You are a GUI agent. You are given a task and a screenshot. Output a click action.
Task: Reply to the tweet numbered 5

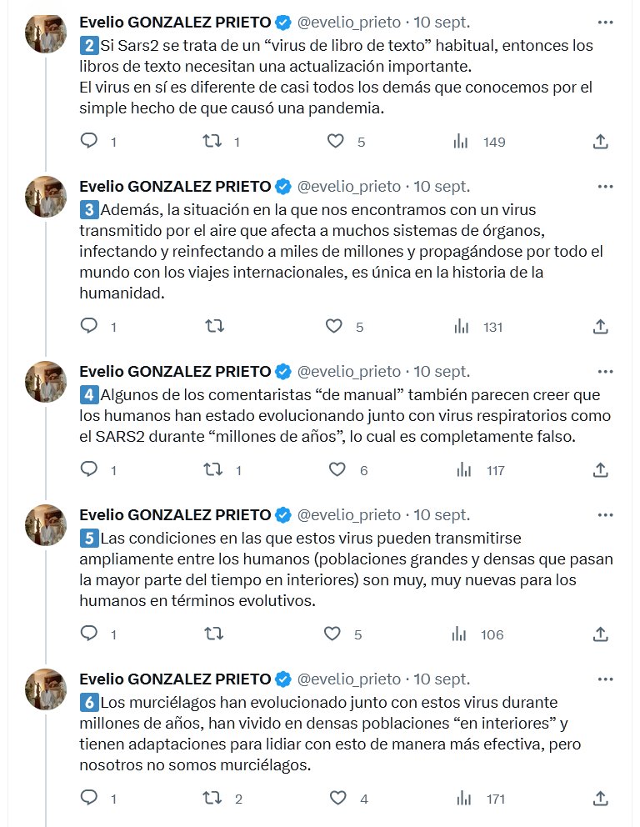[x=89, y=634]
